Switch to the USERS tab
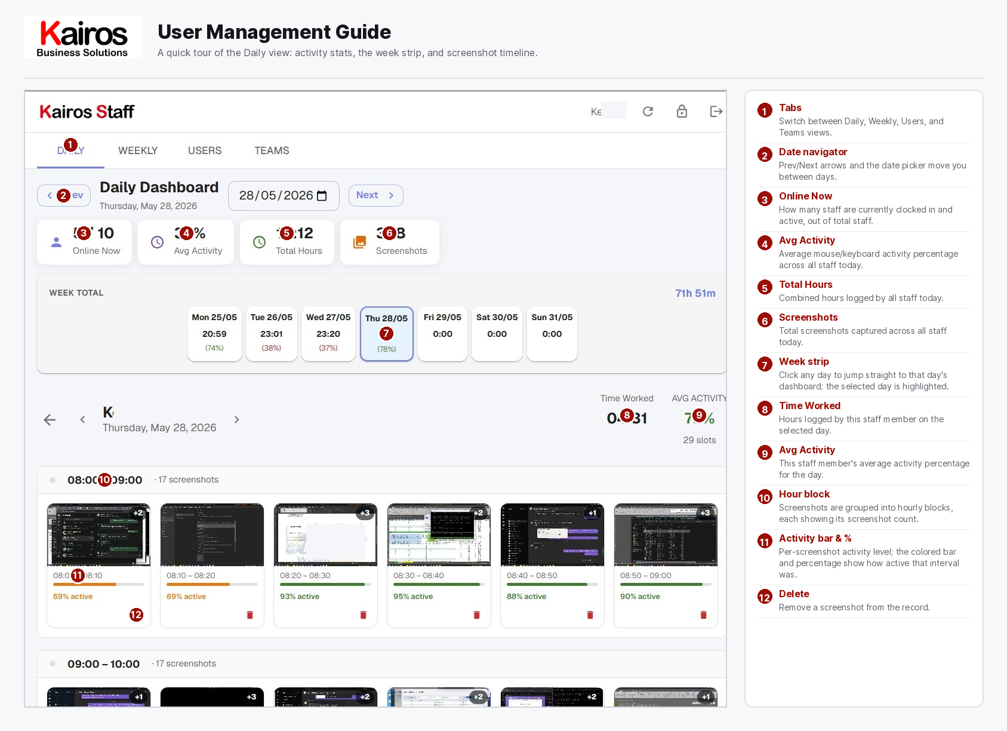 [x=205, y=150]
